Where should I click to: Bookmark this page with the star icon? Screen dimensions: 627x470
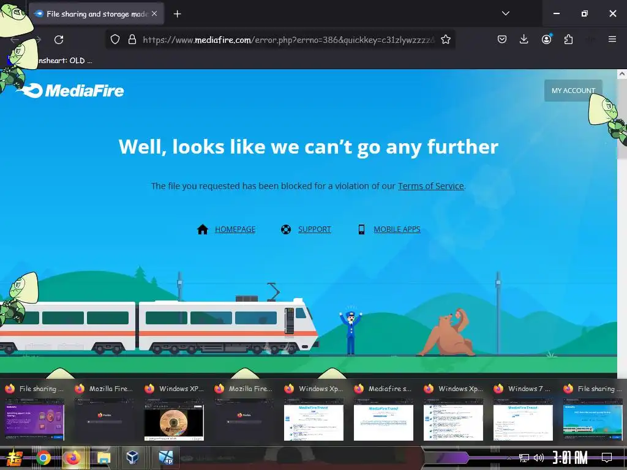[x=446, y=40]
